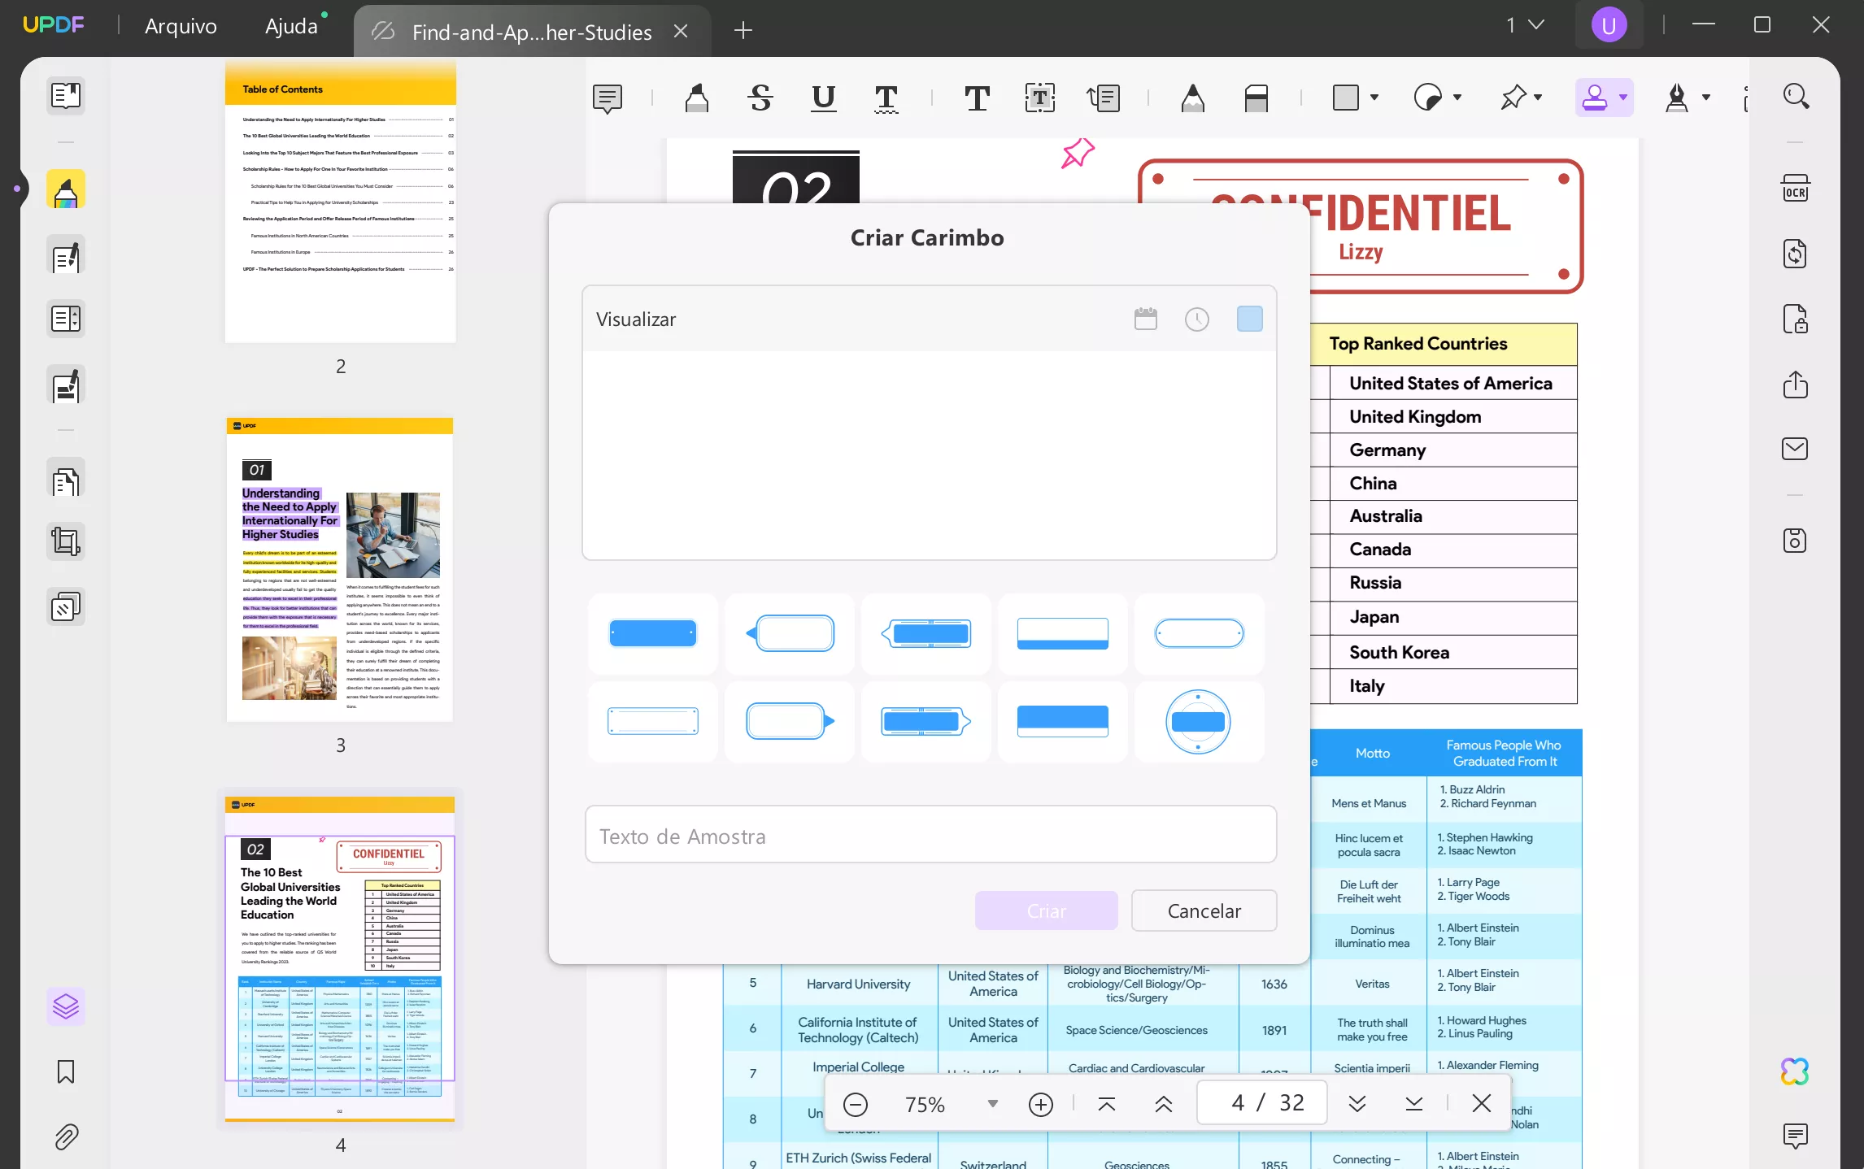The image size is (1864, 1169).
Task: Click the Cancelar button to dismiss
Action: (x=1203, y=910)
